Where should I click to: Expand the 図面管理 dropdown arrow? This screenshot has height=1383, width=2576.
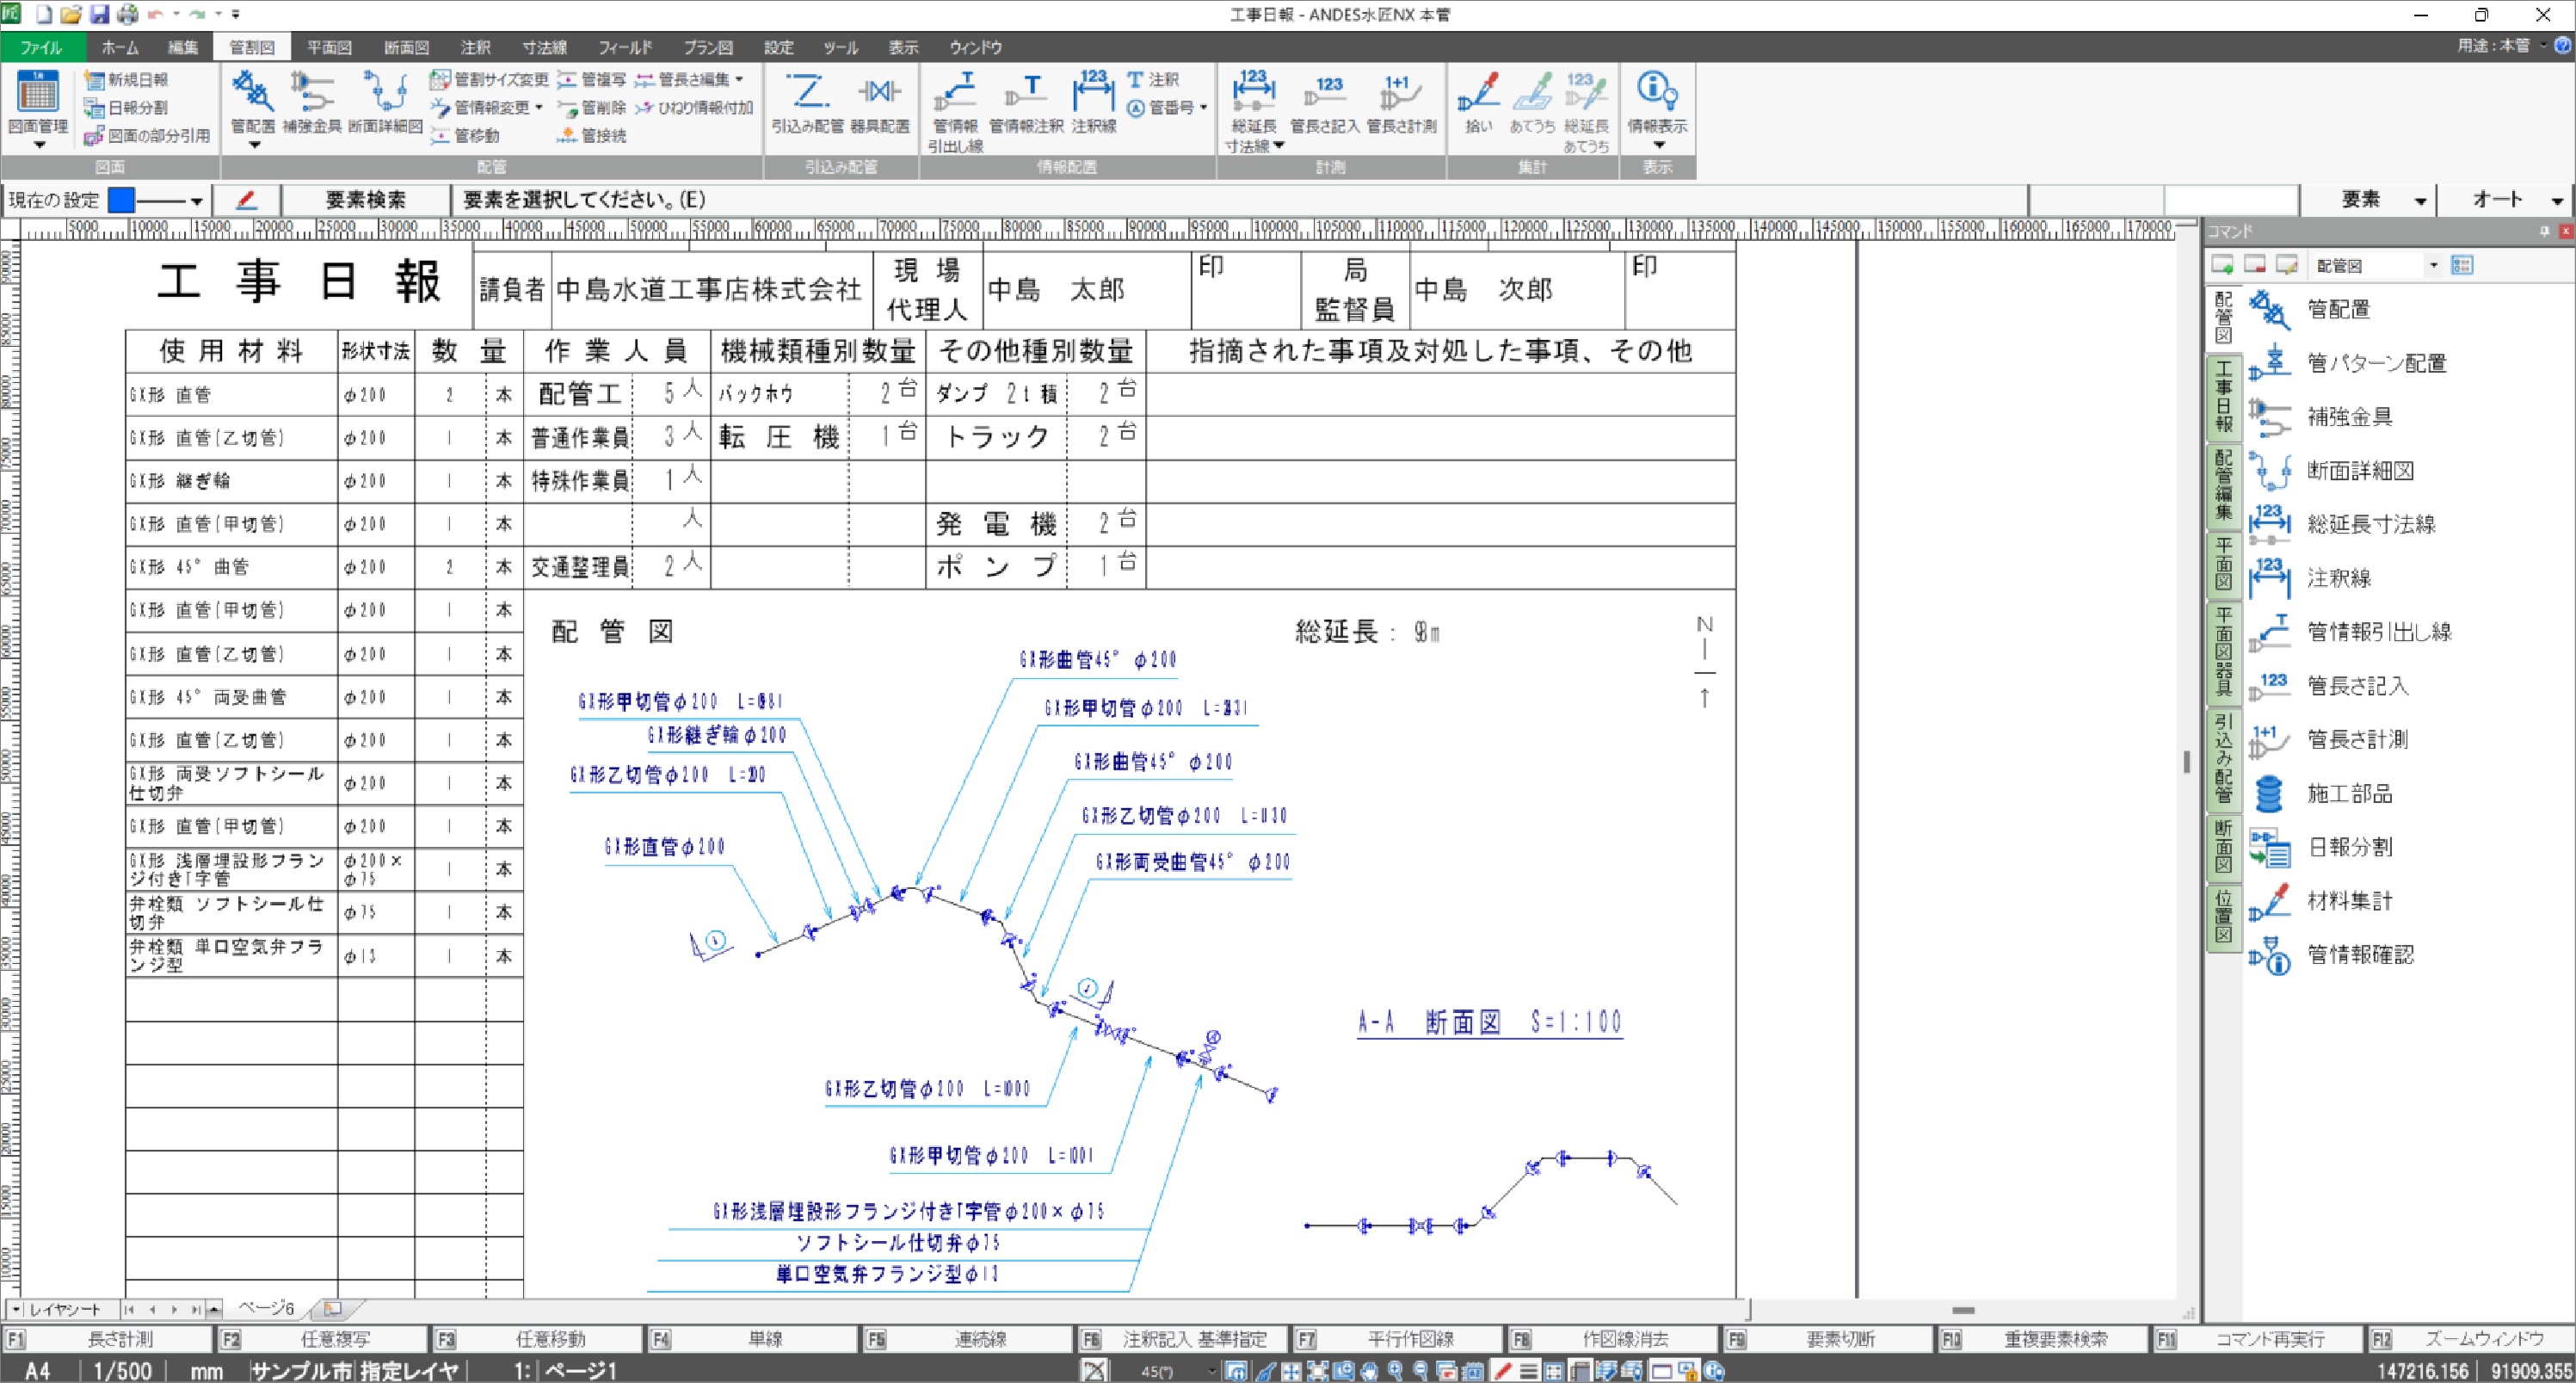point(39,146)
